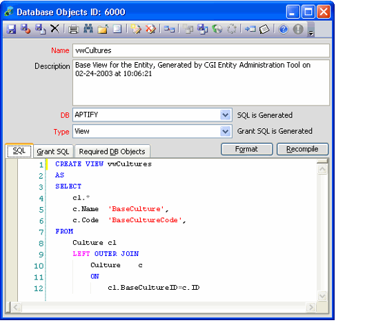This screenshot has height=325, width=365.
Task: Click the yellow folder open icon
Action: 103,29
